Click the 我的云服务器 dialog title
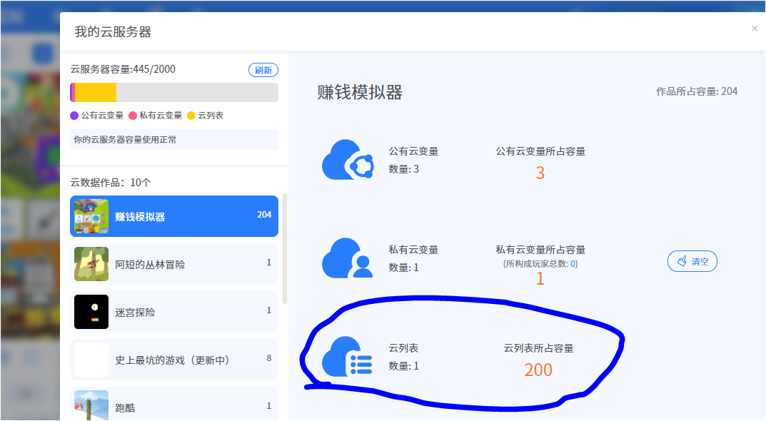 (x=113, y=31)
